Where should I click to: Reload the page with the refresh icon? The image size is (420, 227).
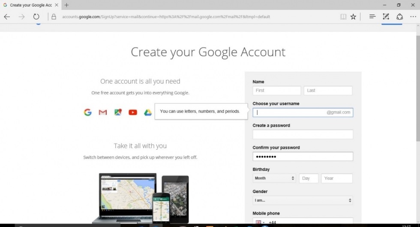pos(36,17)
